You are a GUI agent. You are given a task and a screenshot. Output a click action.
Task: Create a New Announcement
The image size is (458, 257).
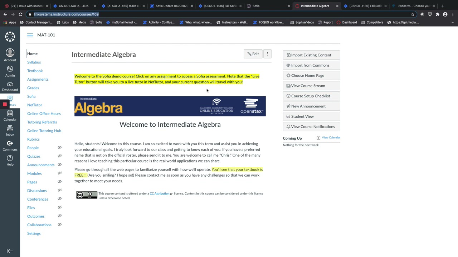click(311, 106)
